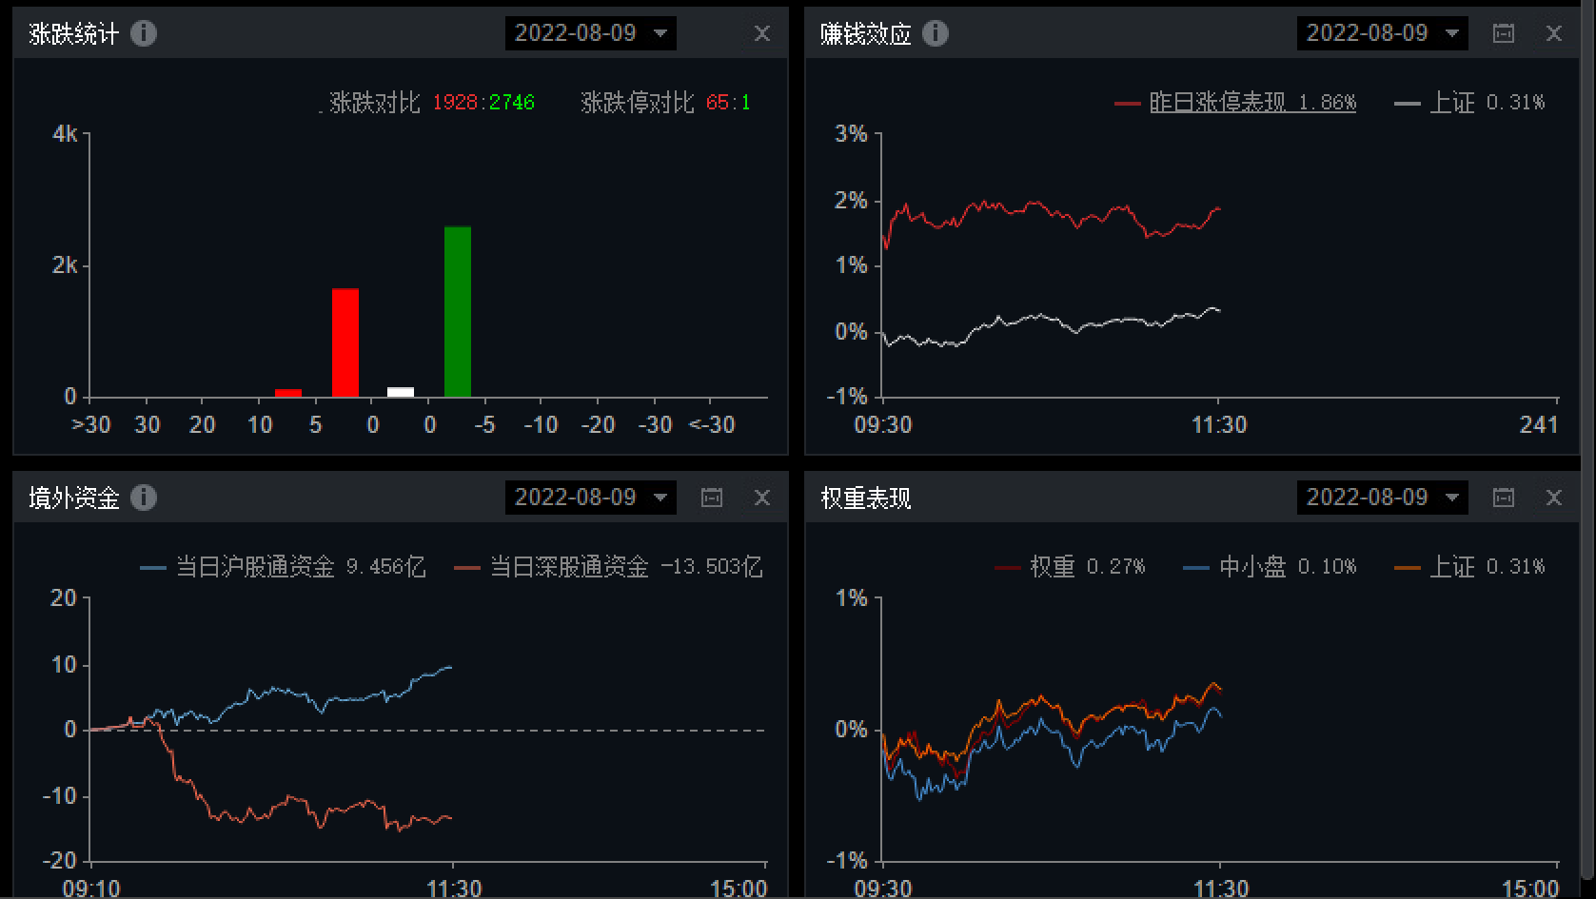
Task: Click the tall green bar in 涨跌统计 chart
Action: 458,312
